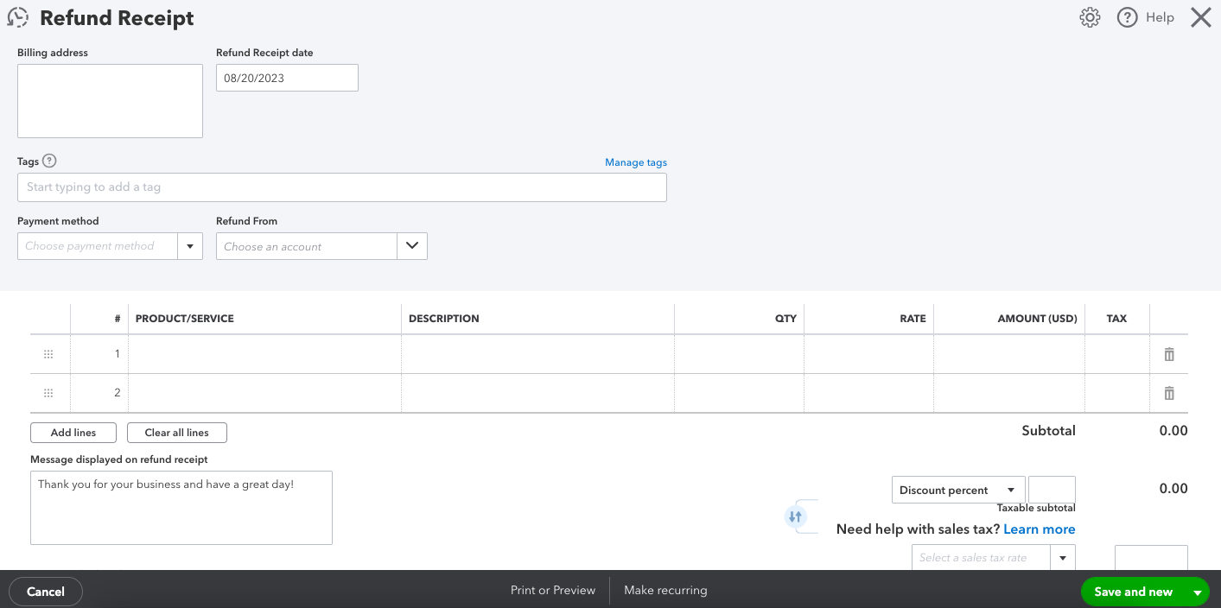Click Make recurring
Image resolution: width=1221 pixels, height=608 pixels.
665,591
